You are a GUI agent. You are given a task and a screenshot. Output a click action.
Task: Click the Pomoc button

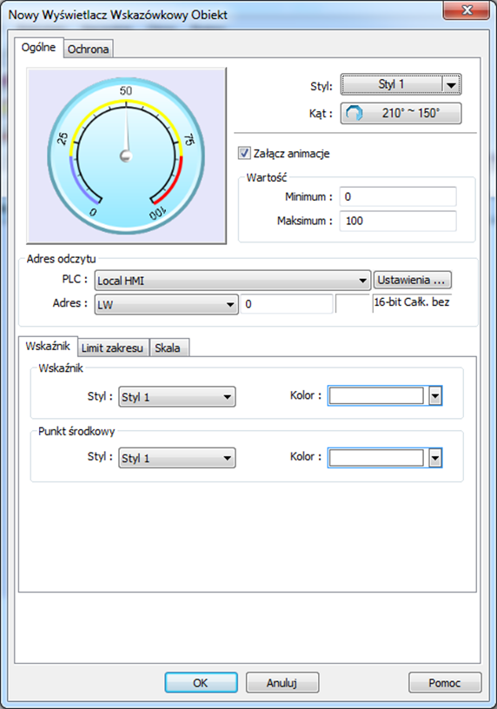[x=445, y=683]
